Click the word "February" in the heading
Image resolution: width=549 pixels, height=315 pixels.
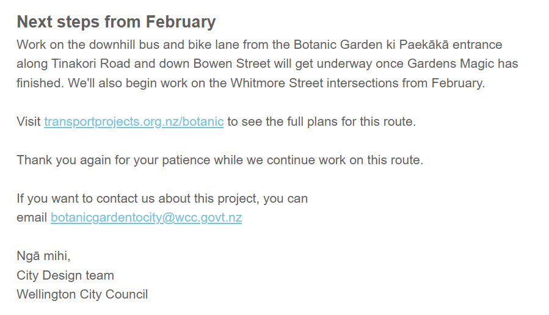[181, 22]
